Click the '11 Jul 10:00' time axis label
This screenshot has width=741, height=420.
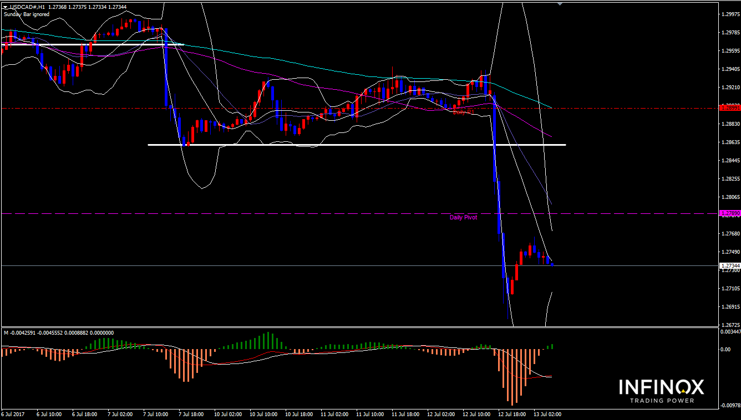click(370, 414)
